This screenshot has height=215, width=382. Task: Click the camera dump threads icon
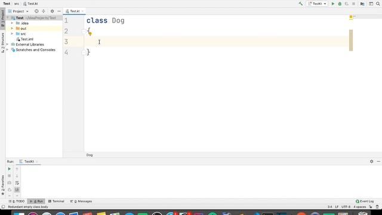(10, 183)
